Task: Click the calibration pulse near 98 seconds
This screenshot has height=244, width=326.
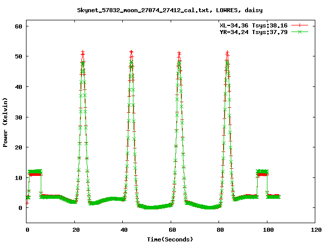Action: [262, 173]
